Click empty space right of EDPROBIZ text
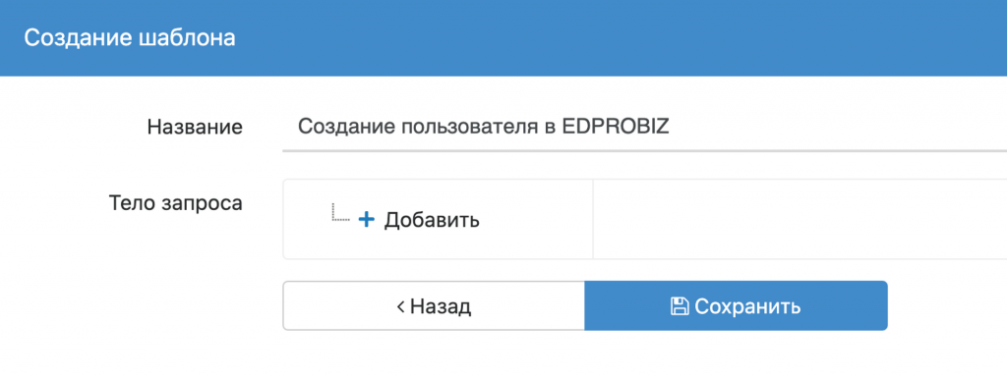 click(x=835, y=127)
